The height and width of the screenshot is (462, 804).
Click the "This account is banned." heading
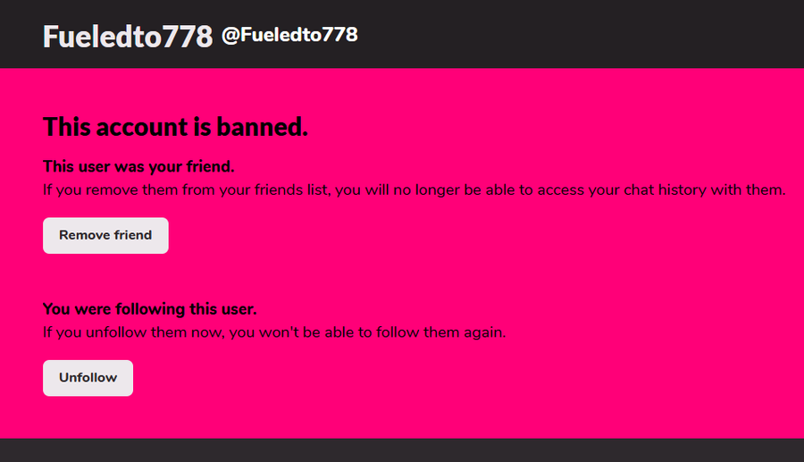coord(175,127)
